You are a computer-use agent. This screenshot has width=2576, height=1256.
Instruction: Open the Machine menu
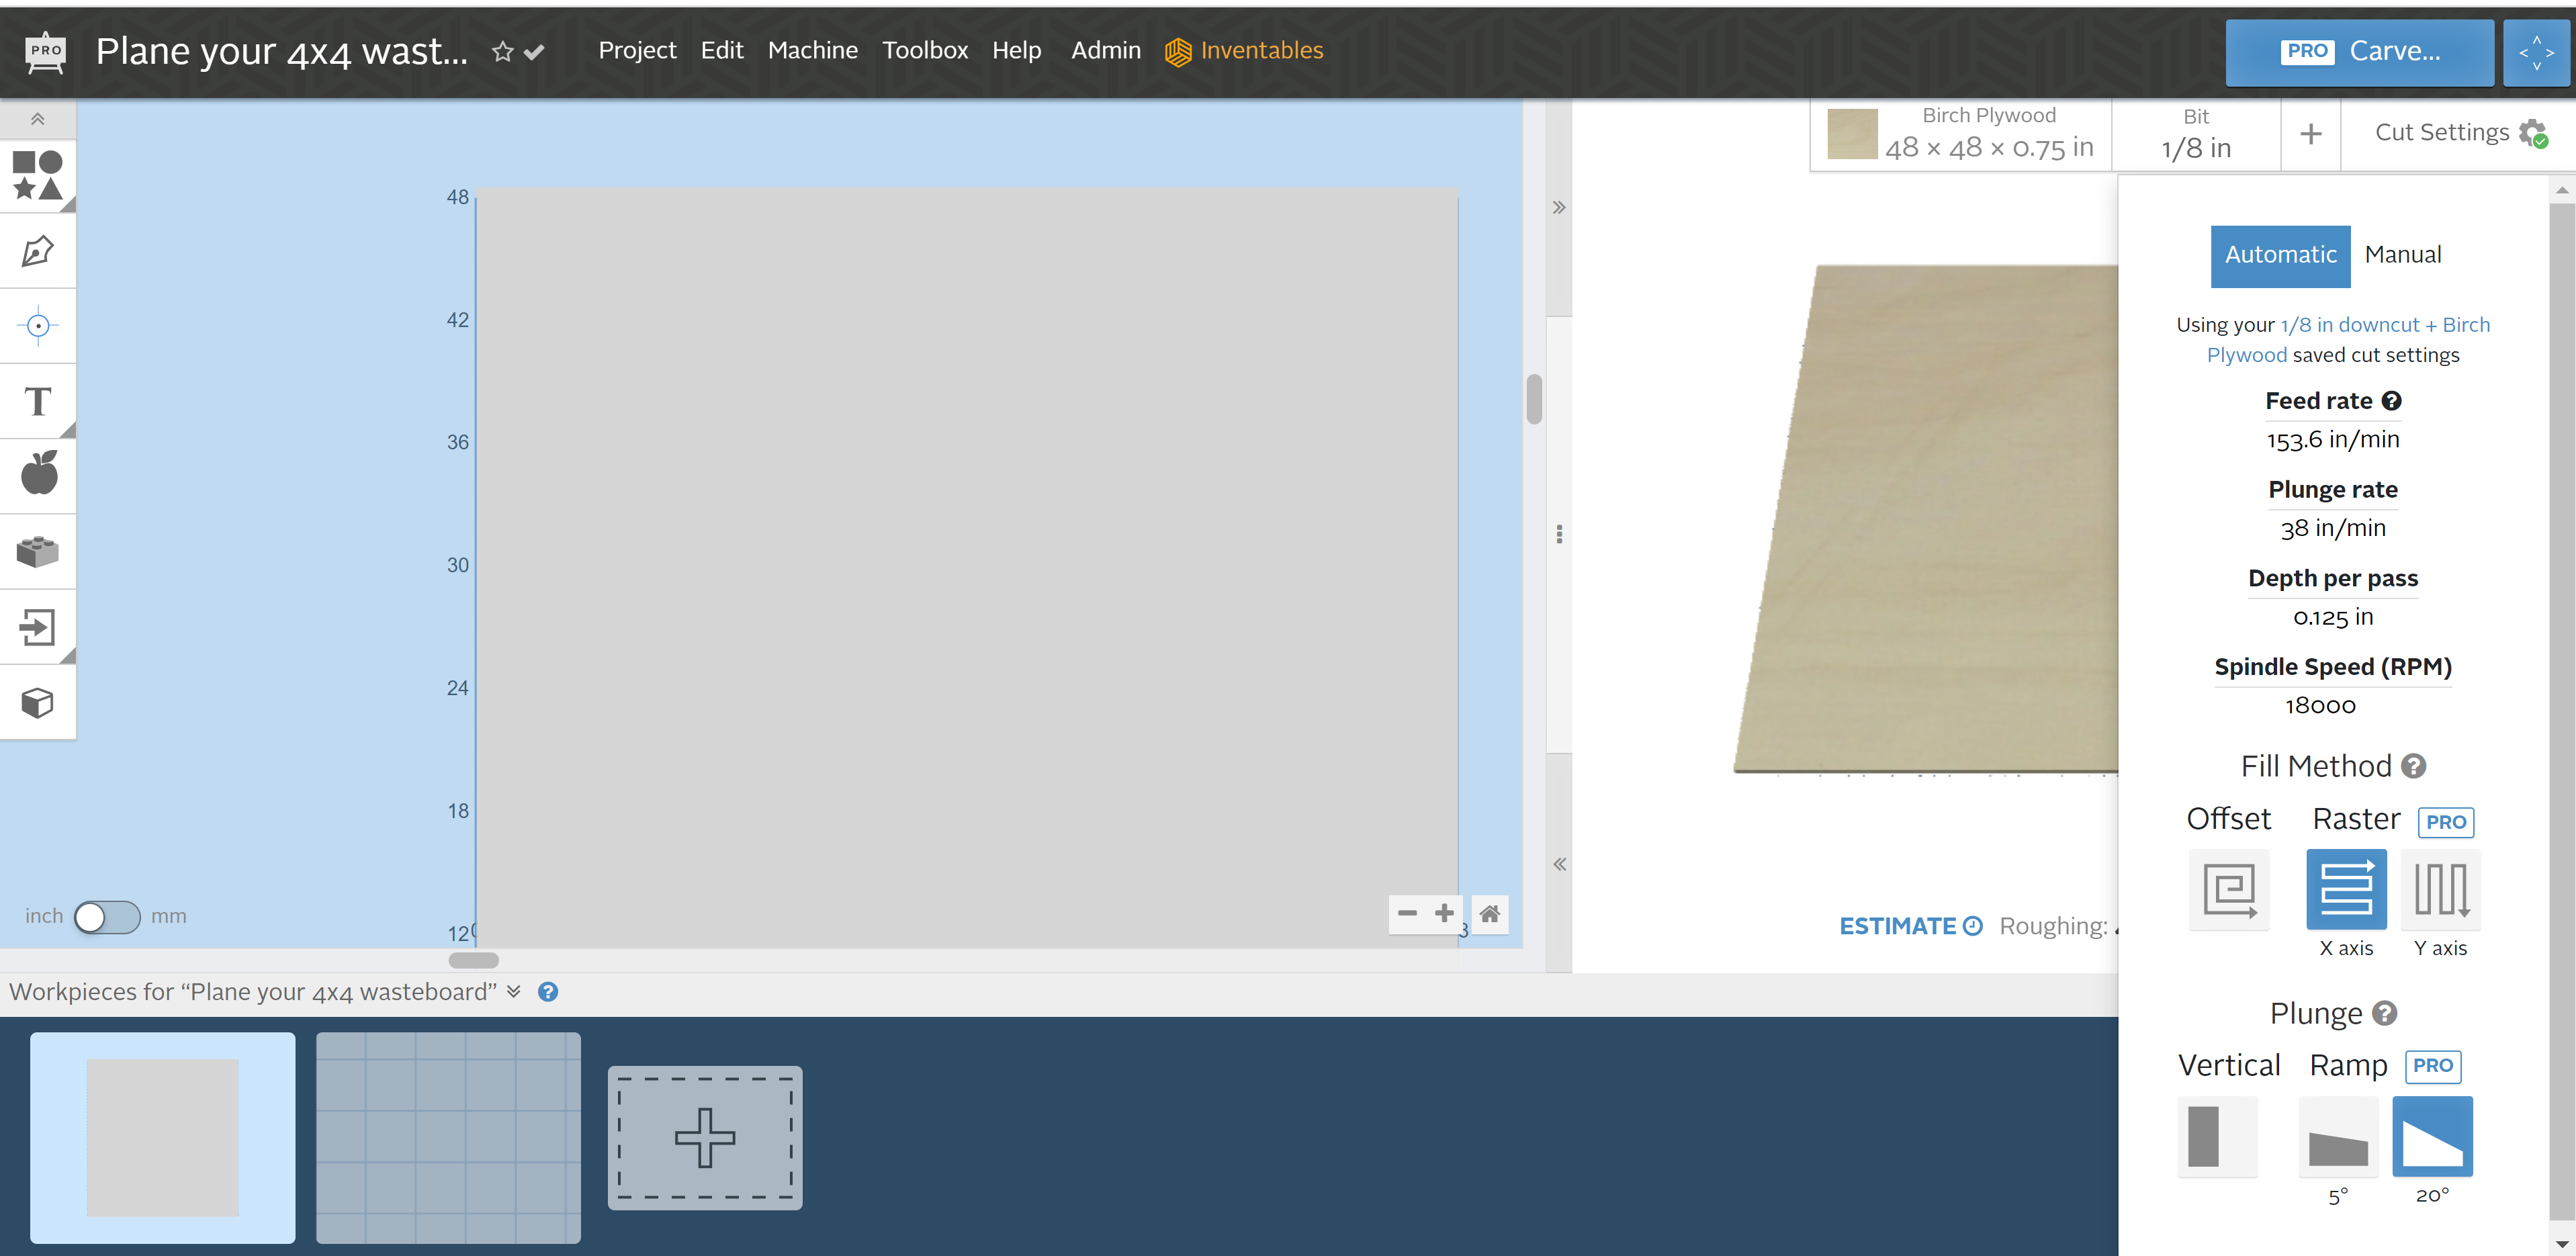pyautogui.click(x=812, y=50)
